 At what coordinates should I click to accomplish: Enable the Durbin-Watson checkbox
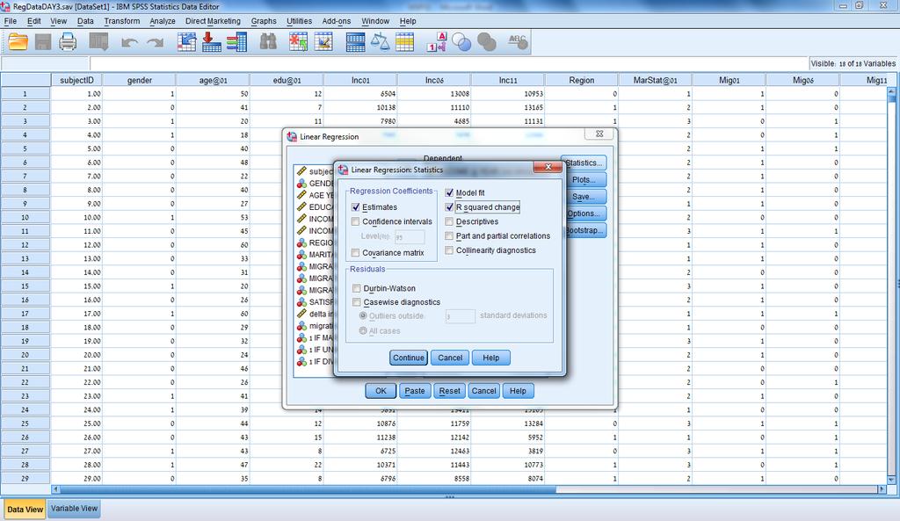(357, 288)
